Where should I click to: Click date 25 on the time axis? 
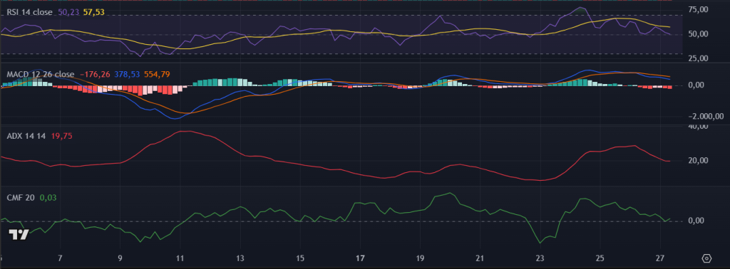point(600,258)
